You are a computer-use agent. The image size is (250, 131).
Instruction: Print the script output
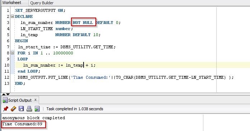[x=29, y=109]
